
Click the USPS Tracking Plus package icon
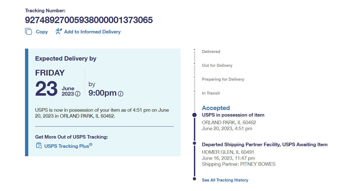coord(39,146)
